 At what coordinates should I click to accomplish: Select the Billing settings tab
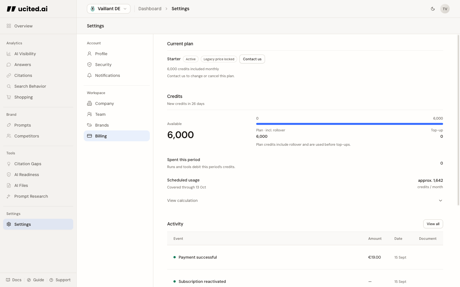pos(117,136)
